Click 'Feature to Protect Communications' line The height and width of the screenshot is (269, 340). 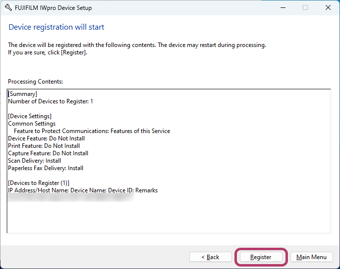point(92,131)
